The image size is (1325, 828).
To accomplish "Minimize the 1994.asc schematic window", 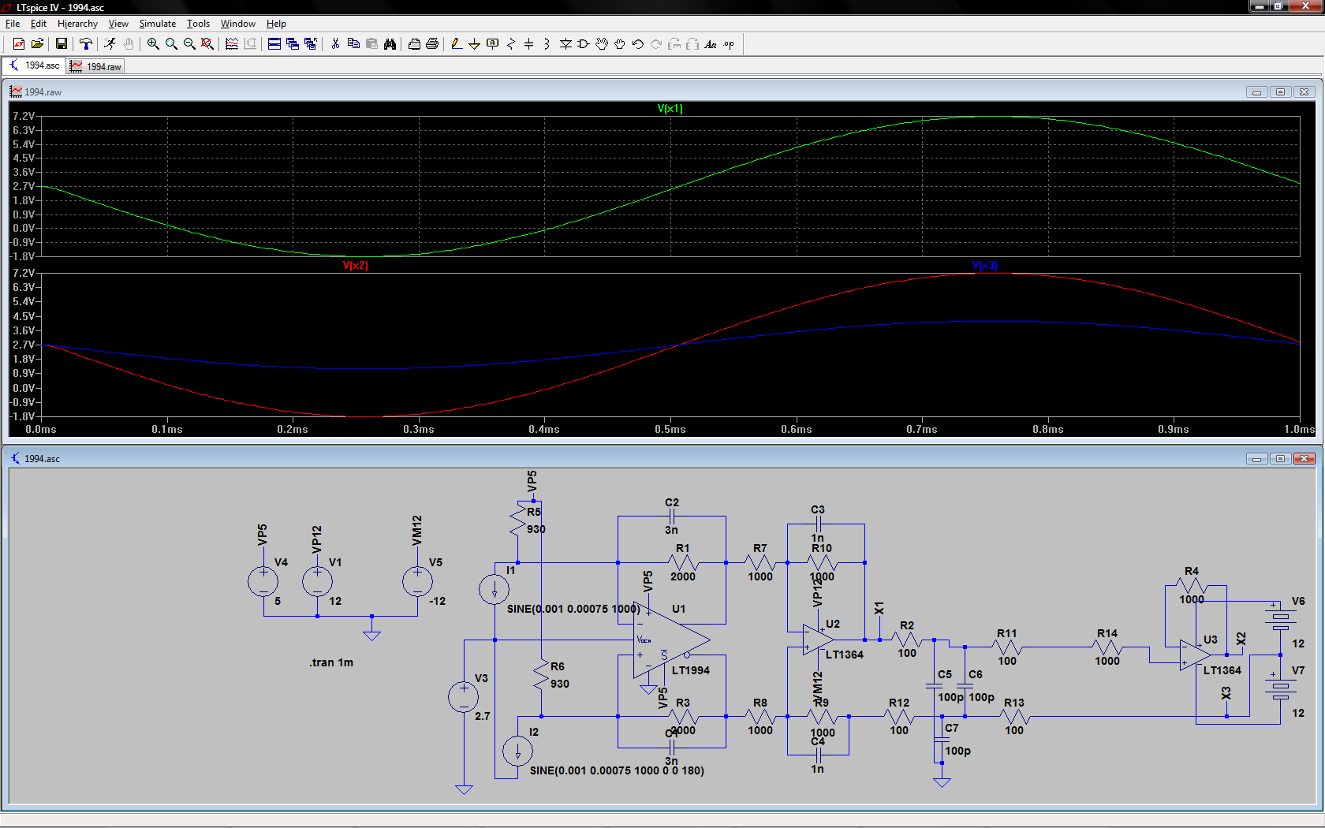I will tap(1256, 459).
